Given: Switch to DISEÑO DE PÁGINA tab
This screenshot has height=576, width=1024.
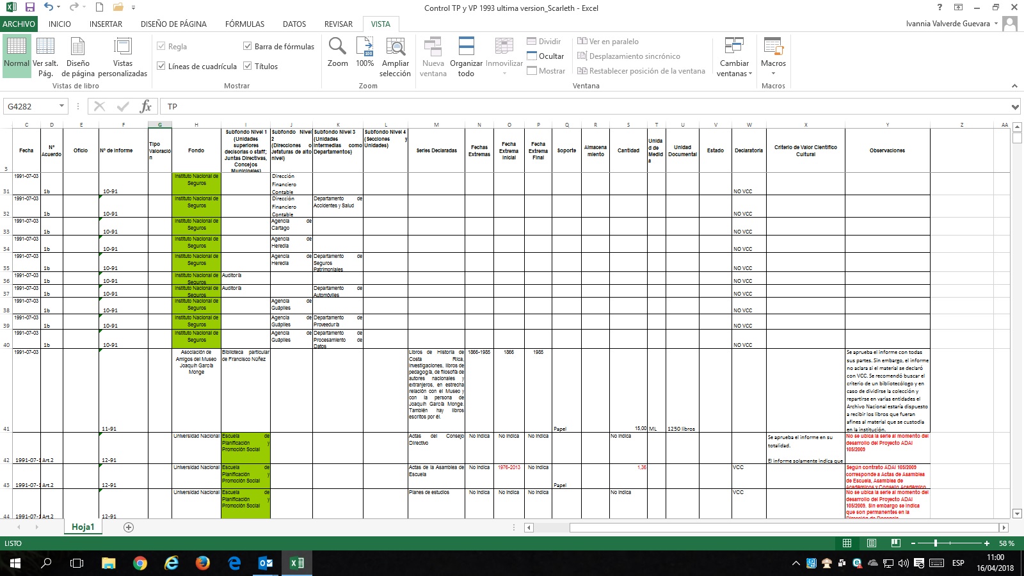Looking at the screenshot, I should point(173,24).
